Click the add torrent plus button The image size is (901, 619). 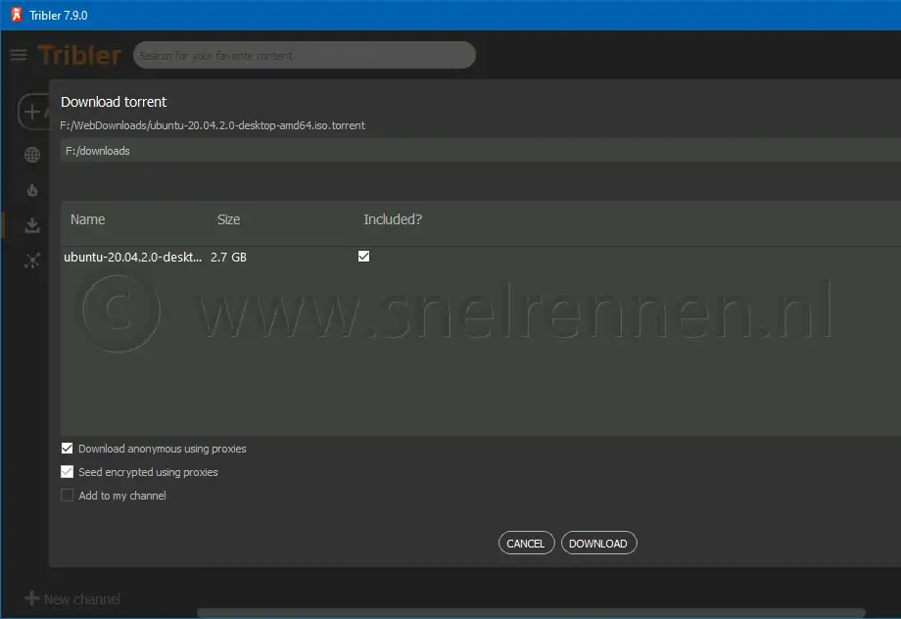(x=34, y=112)
